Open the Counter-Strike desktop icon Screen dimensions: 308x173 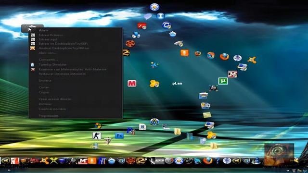pos(97,136)
